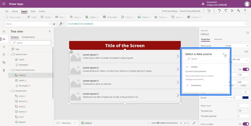The width and height of the screenshot is (251, 126).
Task: Open the Gallery2 info help icon
Action: [248, 33]
